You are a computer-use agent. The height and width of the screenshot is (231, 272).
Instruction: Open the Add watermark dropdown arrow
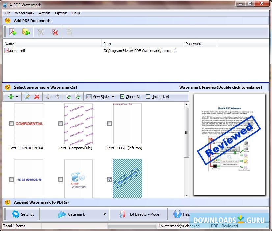17,97
